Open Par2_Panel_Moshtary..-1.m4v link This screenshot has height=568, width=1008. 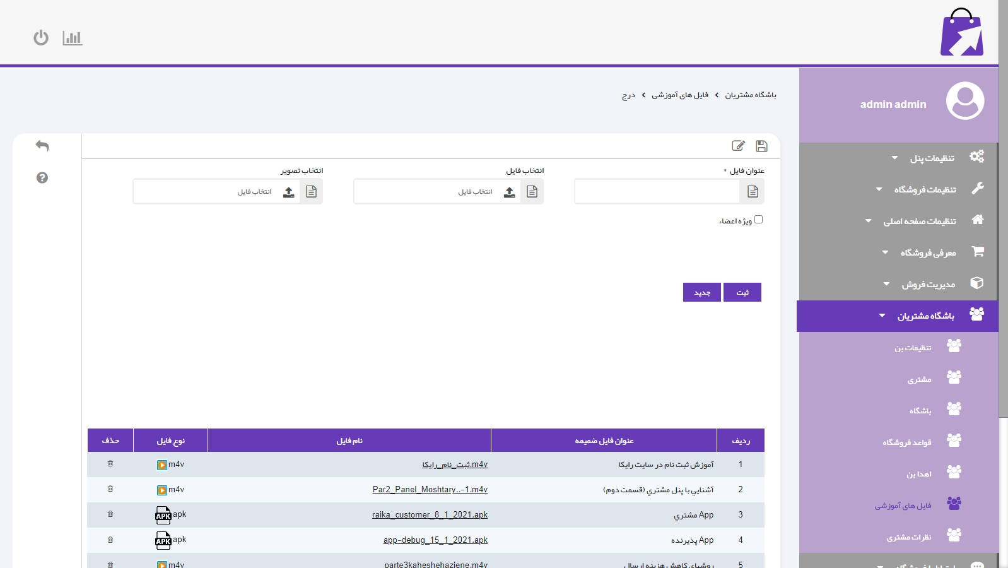coord(430,490)
